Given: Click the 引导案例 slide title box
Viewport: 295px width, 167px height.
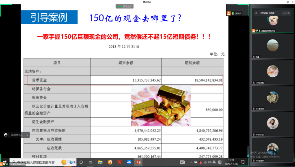Looking at the screenshot, I should [x=49, y=17].
